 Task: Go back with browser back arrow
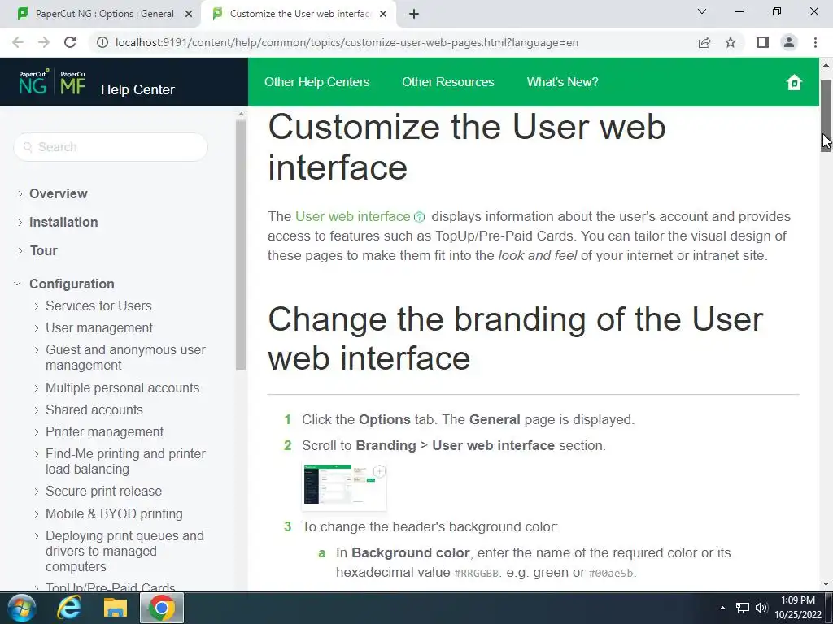pyautogui.click(x=18, y=42)
